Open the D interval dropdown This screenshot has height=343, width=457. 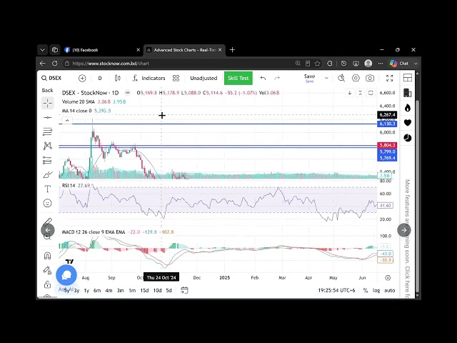(100, 78)
